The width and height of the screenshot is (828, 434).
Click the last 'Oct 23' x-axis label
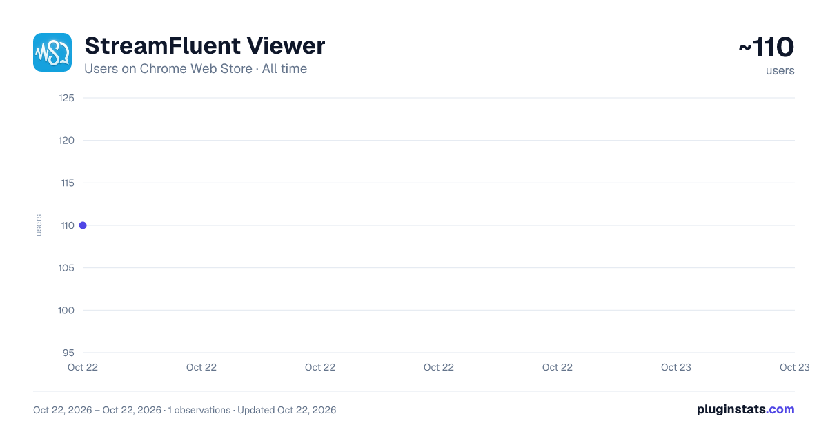coord(795,367)
